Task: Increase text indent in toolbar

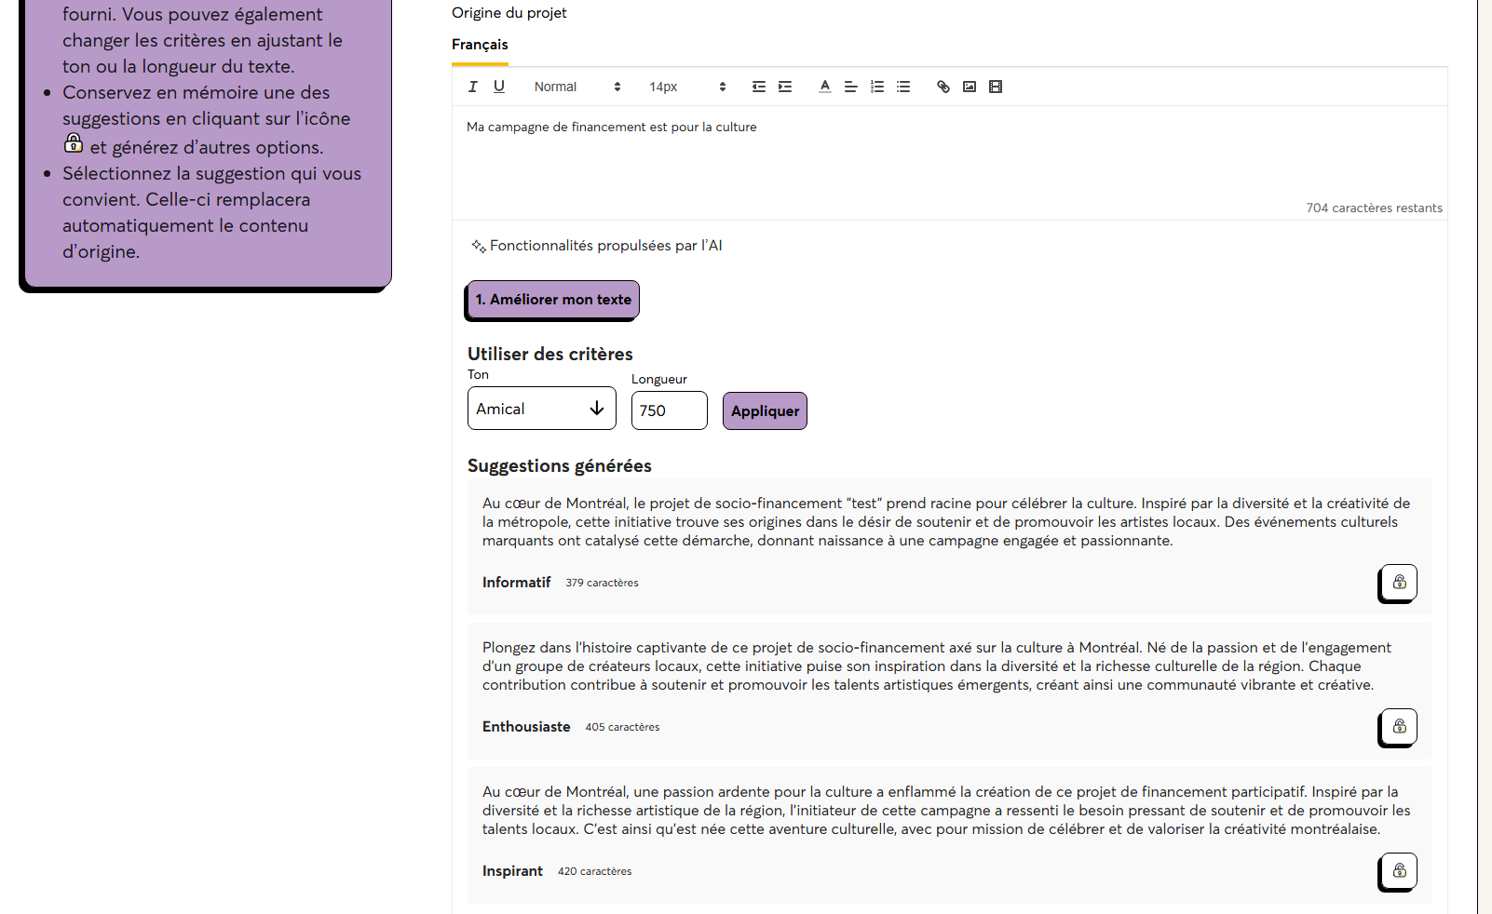Action: coord(785,87)
